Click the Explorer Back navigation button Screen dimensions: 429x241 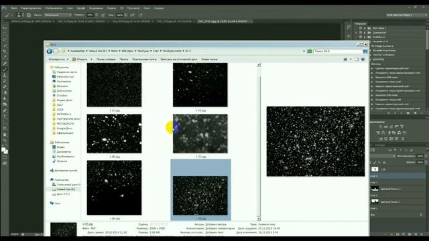[x=50, y=51]
